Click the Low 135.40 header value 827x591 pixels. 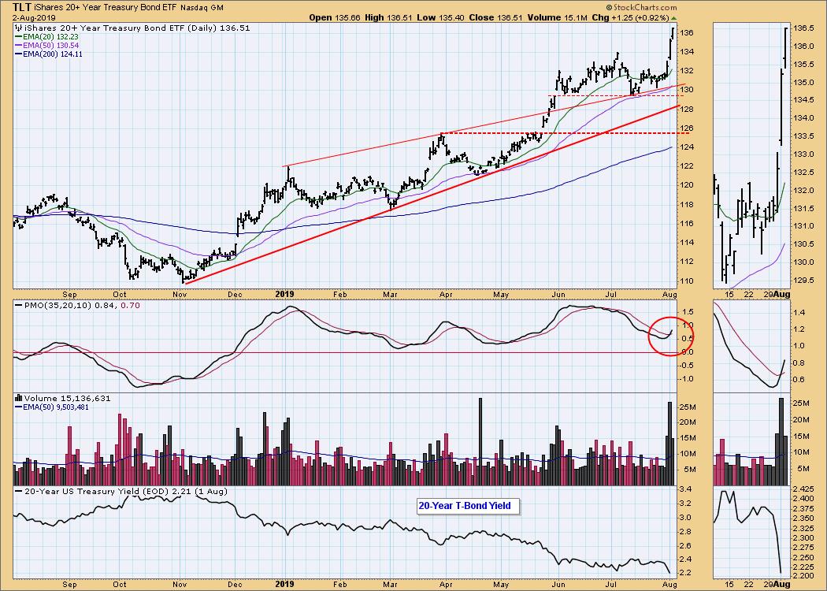tap(440, 17)
